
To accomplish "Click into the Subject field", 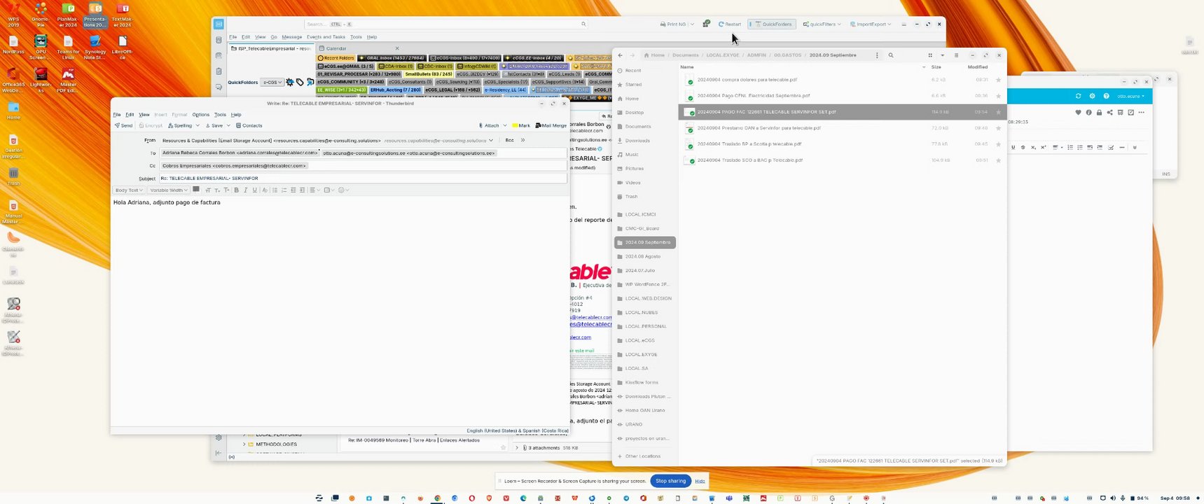I will [x=362, y=178].
